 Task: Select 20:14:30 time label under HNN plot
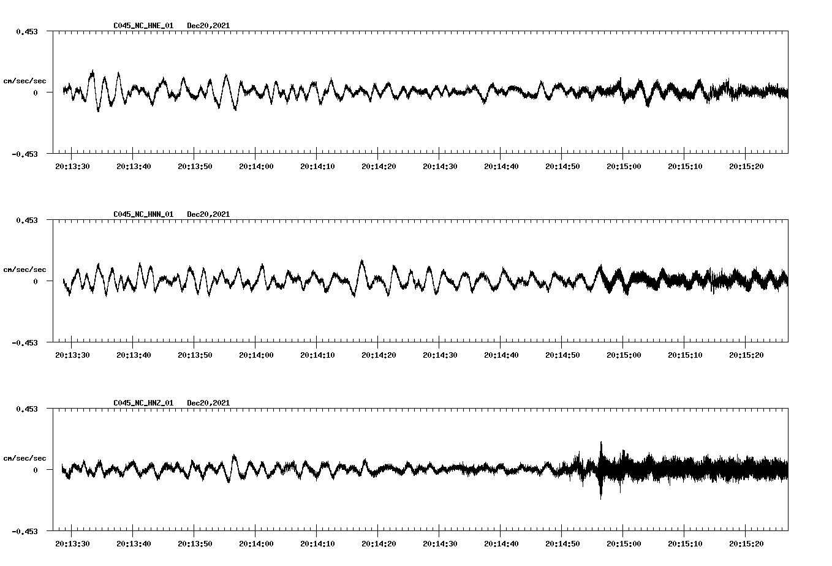tap(440, 355)
